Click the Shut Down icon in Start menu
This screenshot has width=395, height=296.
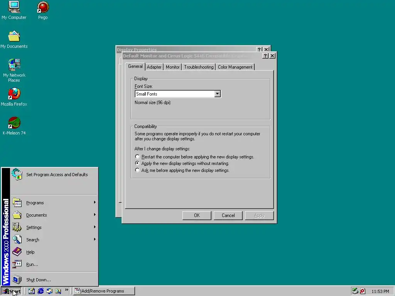click(x=17, y=280)
